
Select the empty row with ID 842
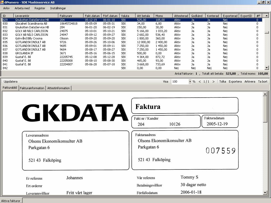(132, 68)
